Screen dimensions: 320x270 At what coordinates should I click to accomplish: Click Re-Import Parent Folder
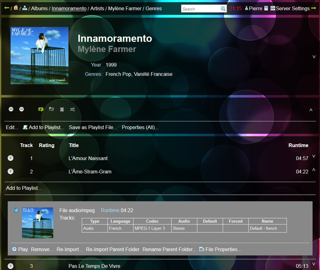pyautogui.click(x=113, y=249)
